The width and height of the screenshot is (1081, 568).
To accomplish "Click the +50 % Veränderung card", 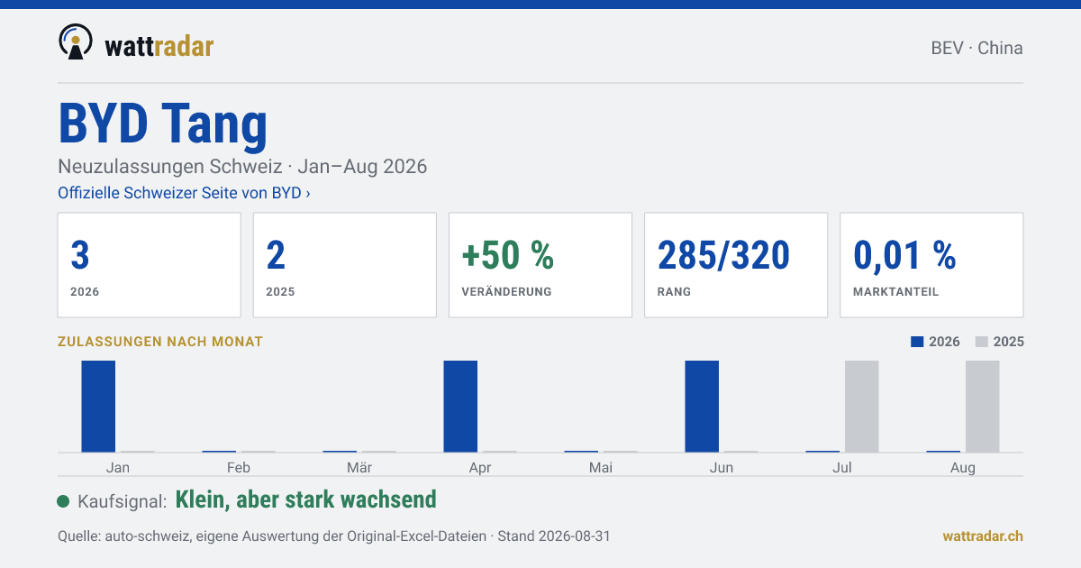I will (x=540, y=265).
